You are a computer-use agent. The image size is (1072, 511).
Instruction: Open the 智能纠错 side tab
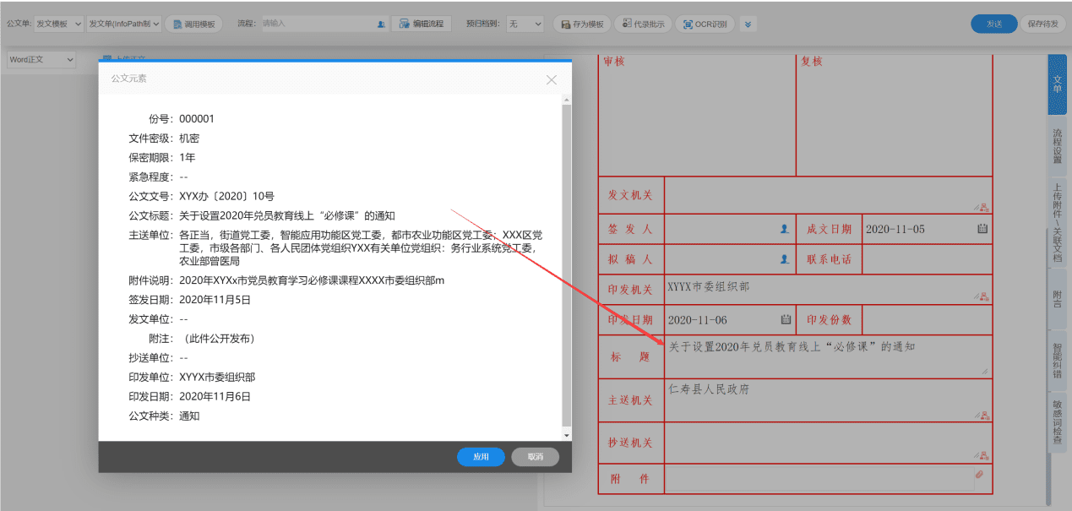pos(1057,361)
